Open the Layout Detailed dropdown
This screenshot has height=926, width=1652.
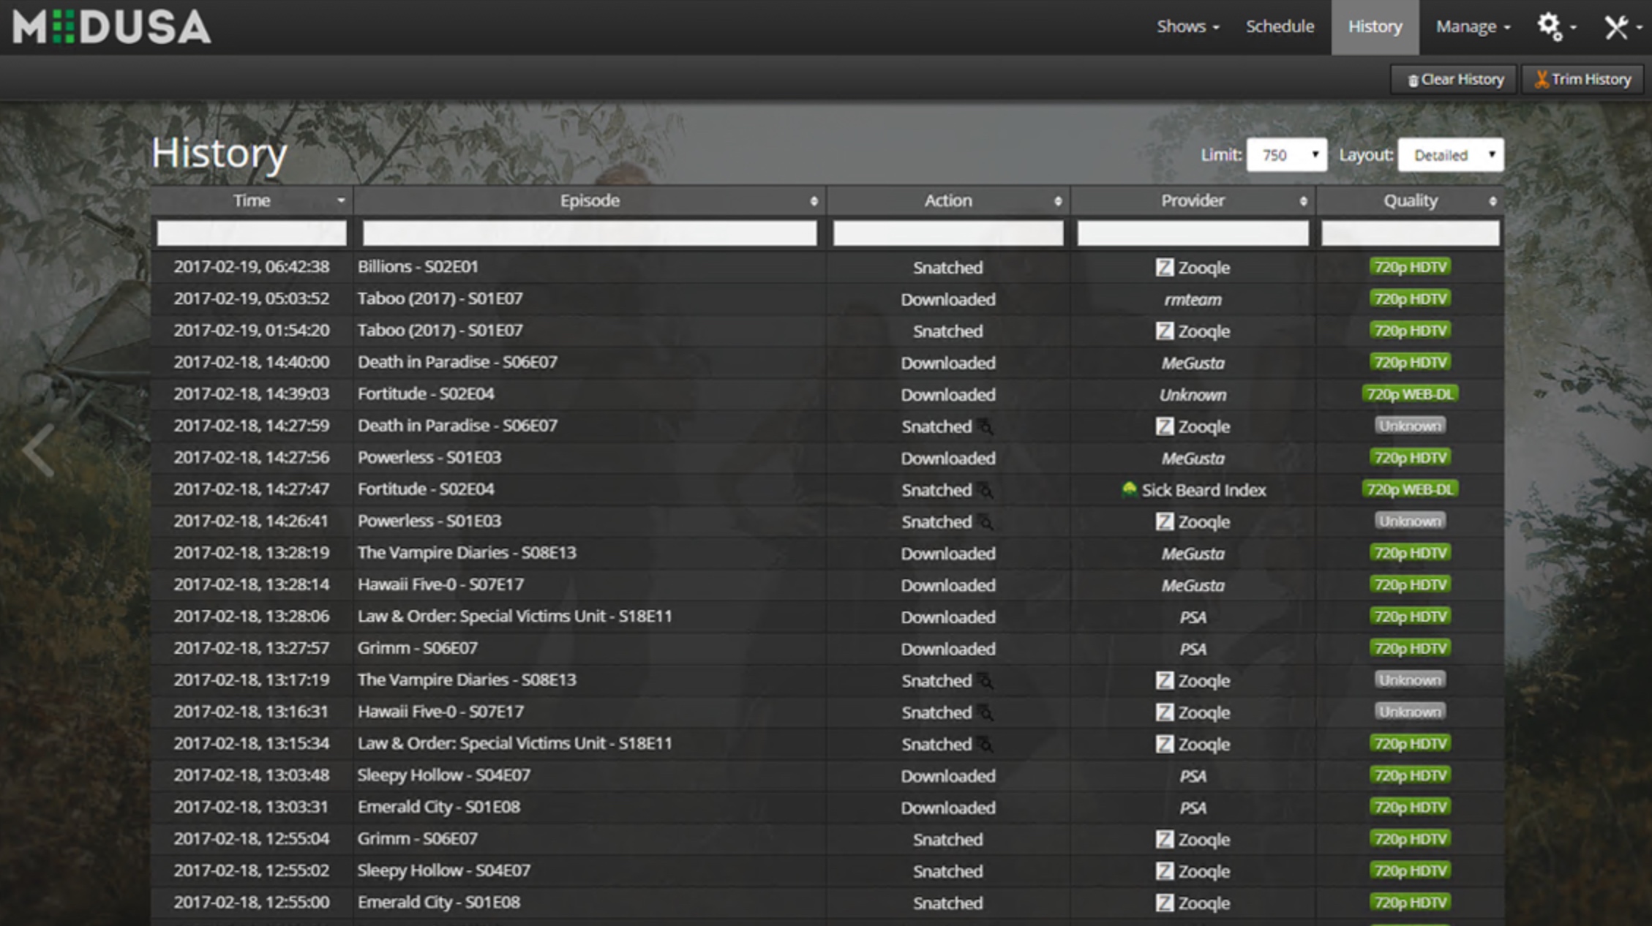click(x=1451, y=155)
